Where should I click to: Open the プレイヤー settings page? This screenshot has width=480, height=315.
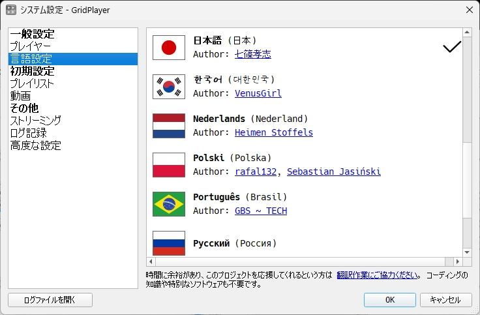pos(30,46)
